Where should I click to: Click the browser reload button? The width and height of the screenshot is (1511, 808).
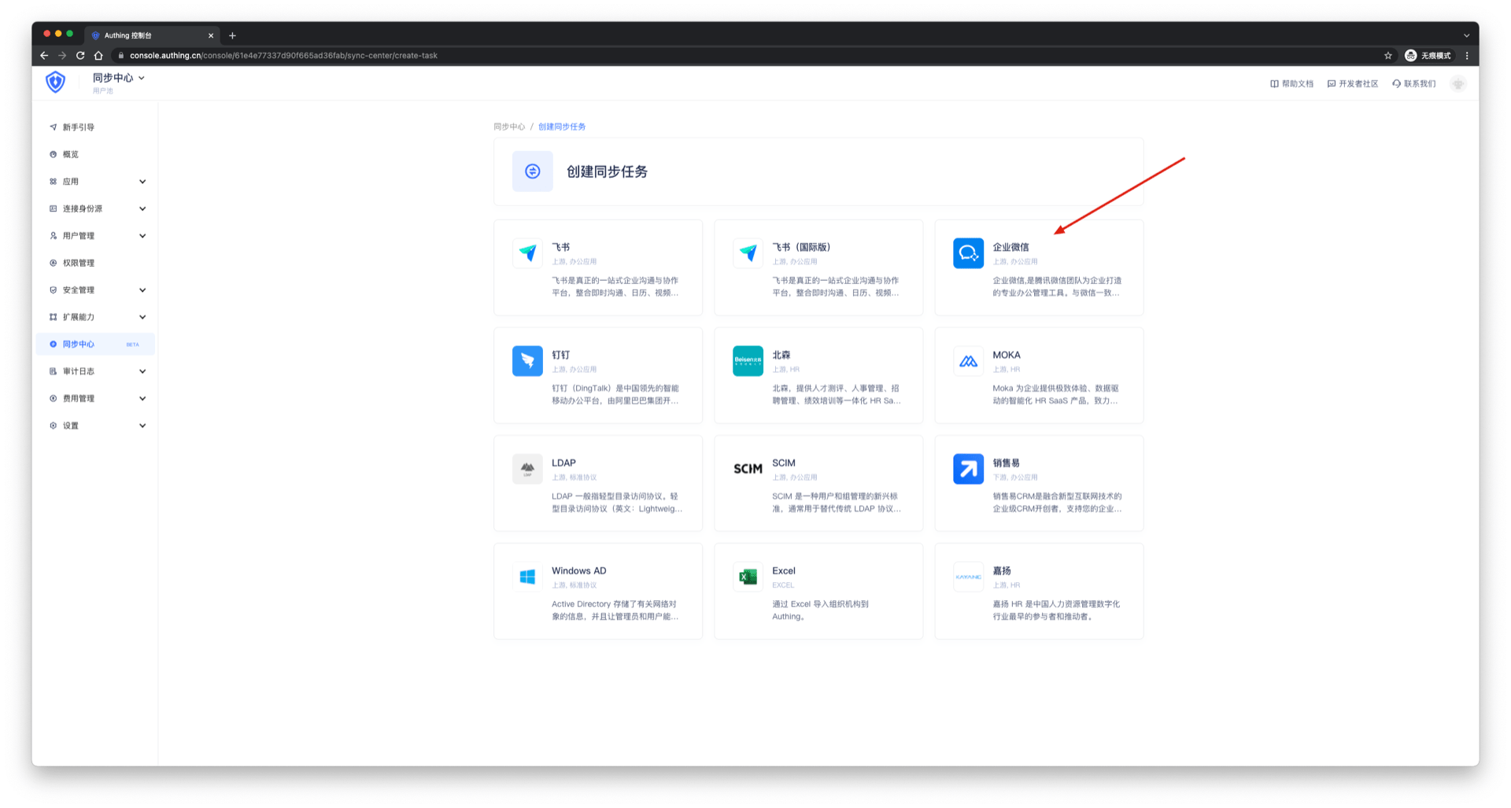80,56
